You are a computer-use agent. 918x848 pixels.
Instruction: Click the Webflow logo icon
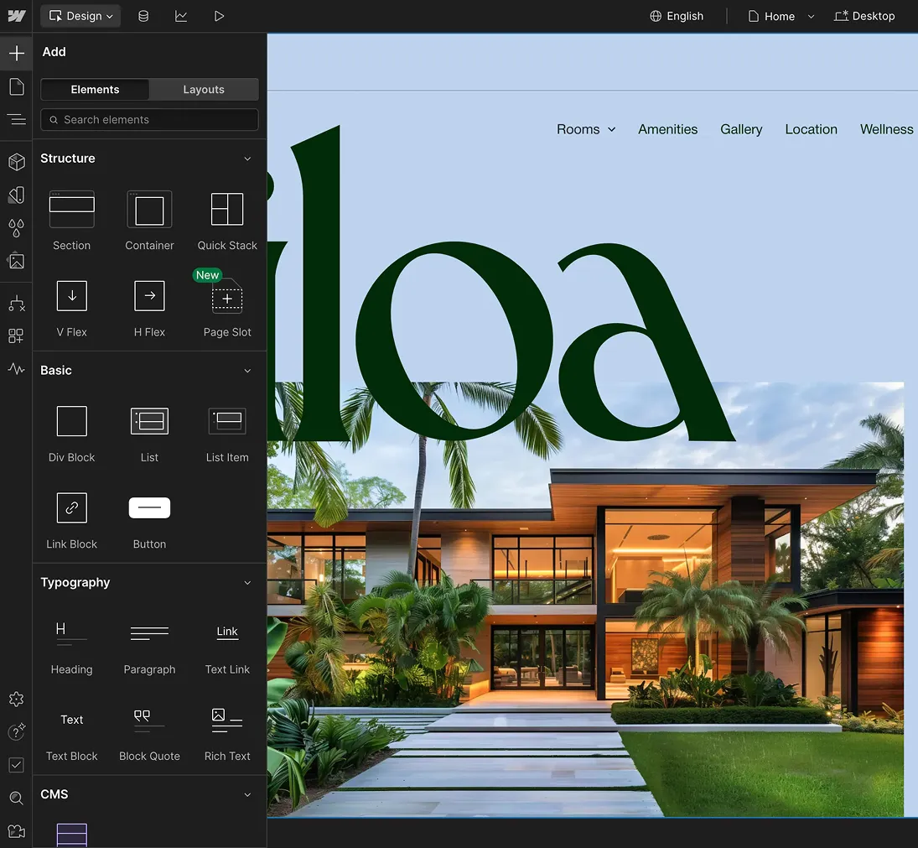(x=17, y=16)
